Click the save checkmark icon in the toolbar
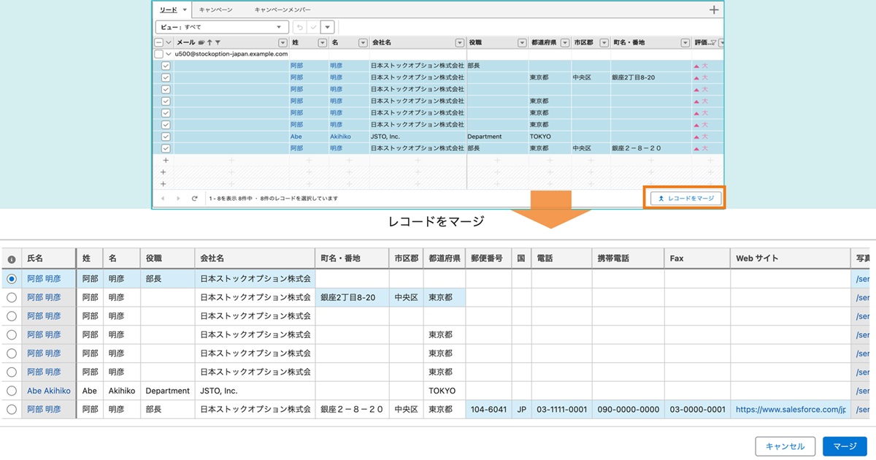The image size is (876, 460). tap(313, 27)
